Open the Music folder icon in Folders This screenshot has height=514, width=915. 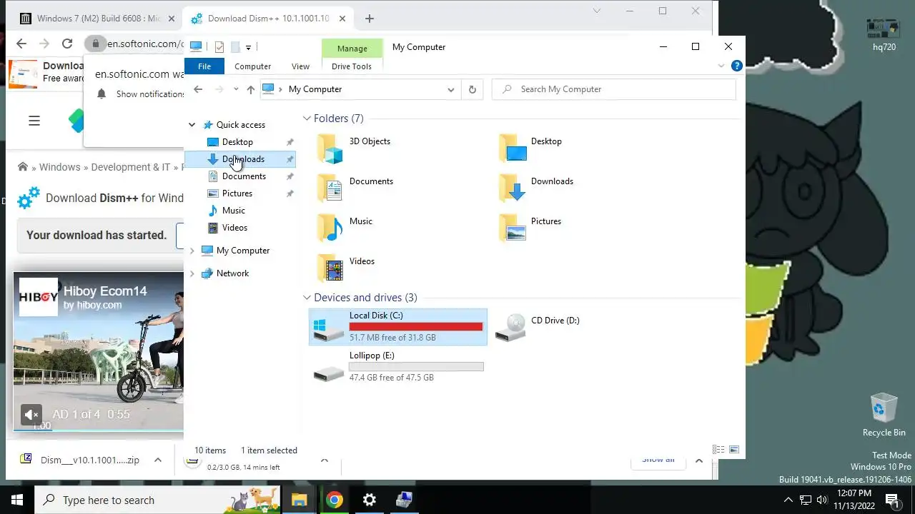click(330, 228)
